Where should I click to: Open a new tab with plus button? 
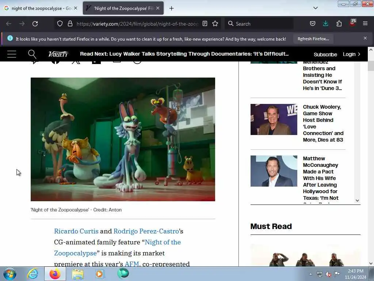point(172,8)
